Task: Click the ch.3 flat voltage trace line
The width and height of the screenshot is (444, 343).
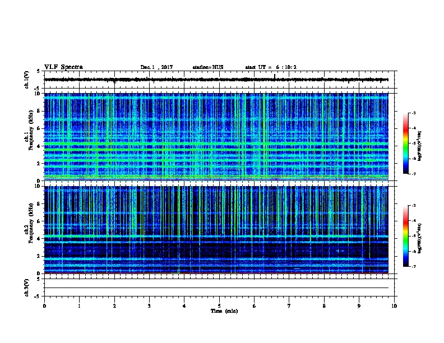Action: (216, 288)
